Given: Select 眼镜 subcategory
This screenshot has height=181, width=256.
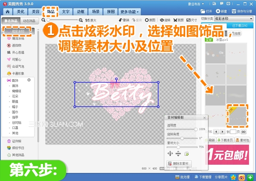Looking at the screenshot, I should click(15, 102).
